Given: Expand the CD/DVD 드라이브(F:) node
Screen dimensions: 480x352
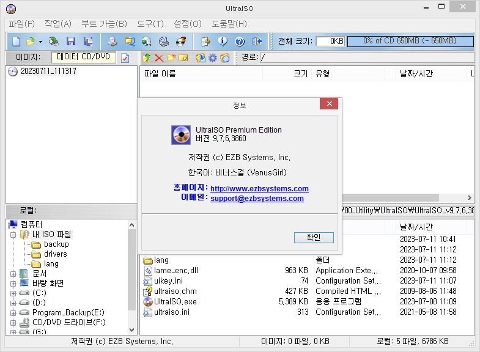Looking at the screenshot, I should click(13, 323).
